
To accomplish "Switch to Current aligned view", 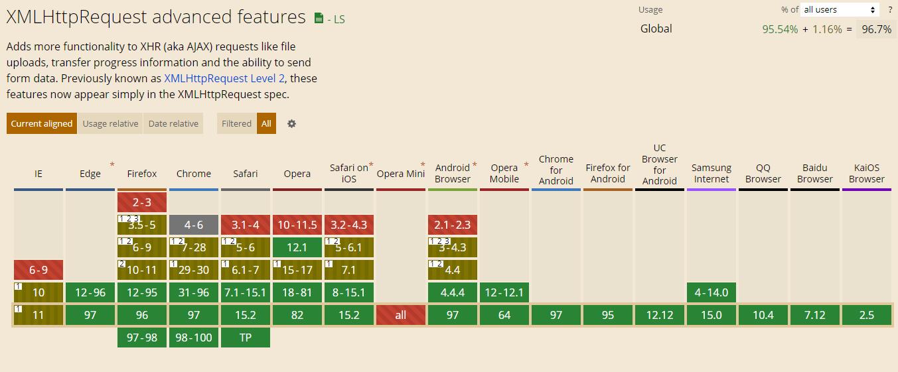I will [42, 123].
